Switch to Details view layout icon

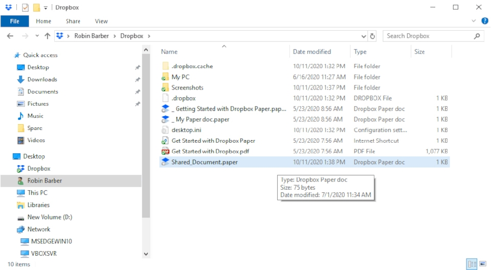472,264
